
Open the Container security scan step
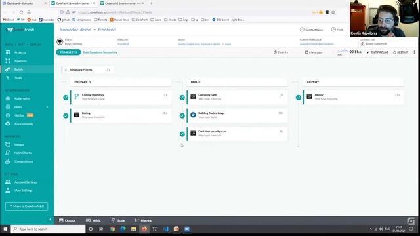(x=238, y=133)
